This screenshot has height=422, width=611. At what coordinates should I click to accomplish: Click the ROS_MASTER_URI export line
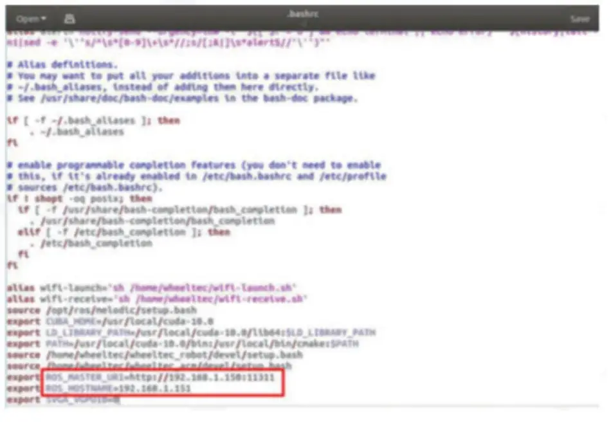[x=141, y=378]
